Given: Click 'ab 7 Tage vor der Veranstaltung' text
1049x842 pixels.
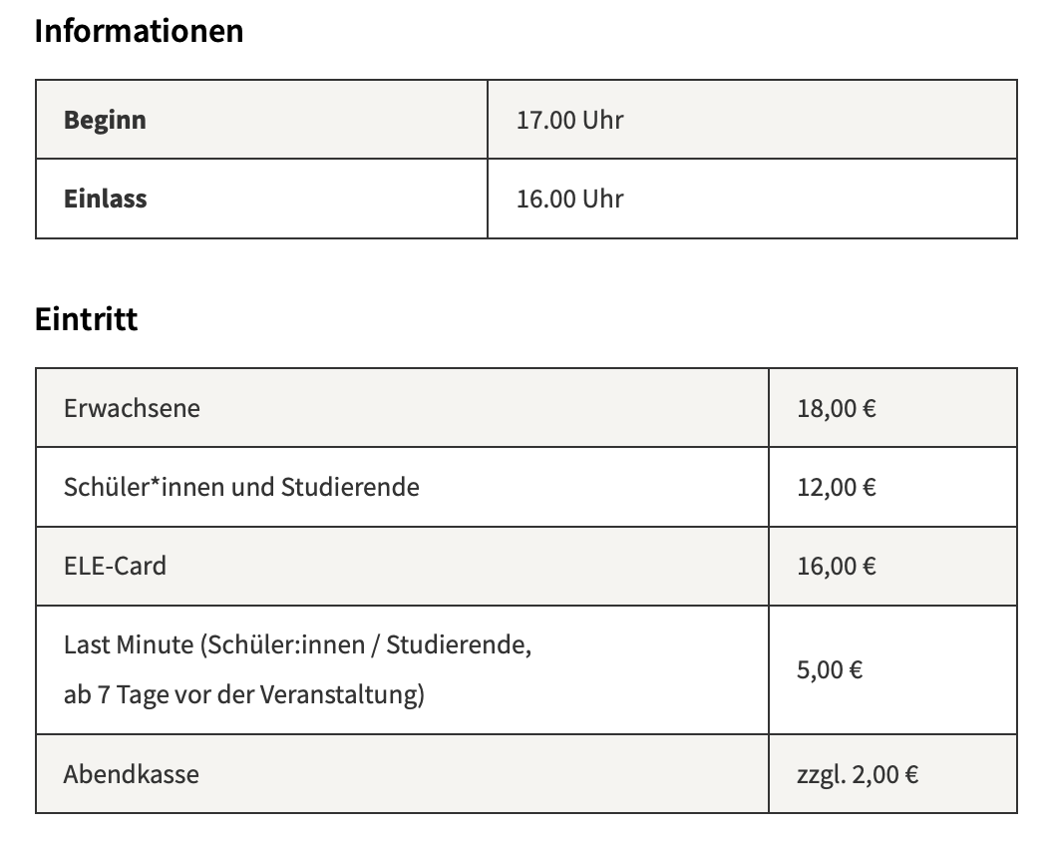Looking at the screenshot, I should tap(241, 694).
